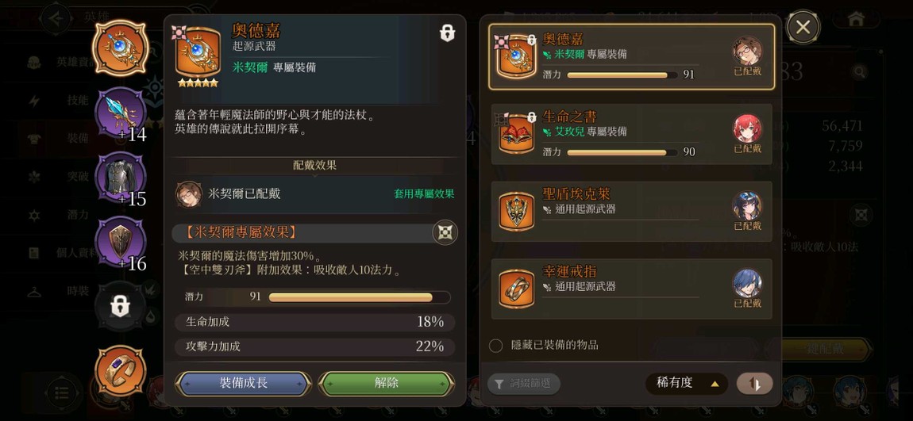Screen dimensions: 913x421
Task: Toggle the sort order arrow button
Action: (755, 384)
